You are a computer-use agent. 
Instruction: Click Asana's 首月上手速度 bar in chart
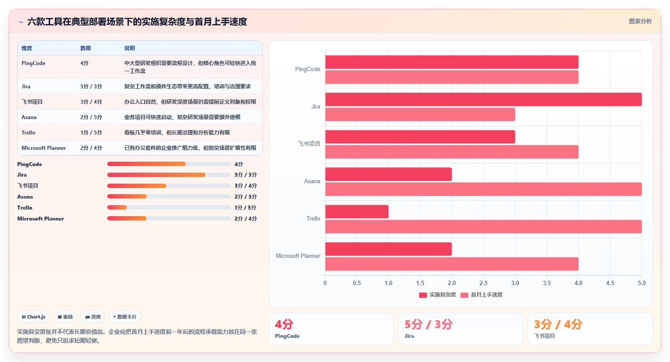(x=483, y=189)
